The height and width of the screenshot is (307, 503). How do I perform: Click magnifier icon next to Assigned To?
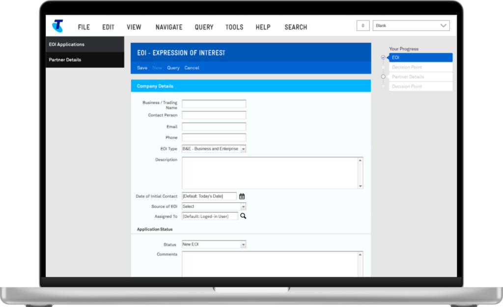tap(243, 216)
